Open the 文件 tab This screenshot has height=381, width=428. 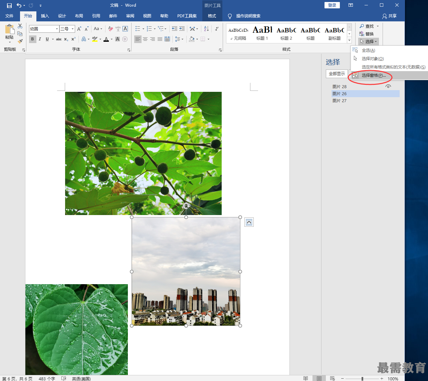pos(9,16)
